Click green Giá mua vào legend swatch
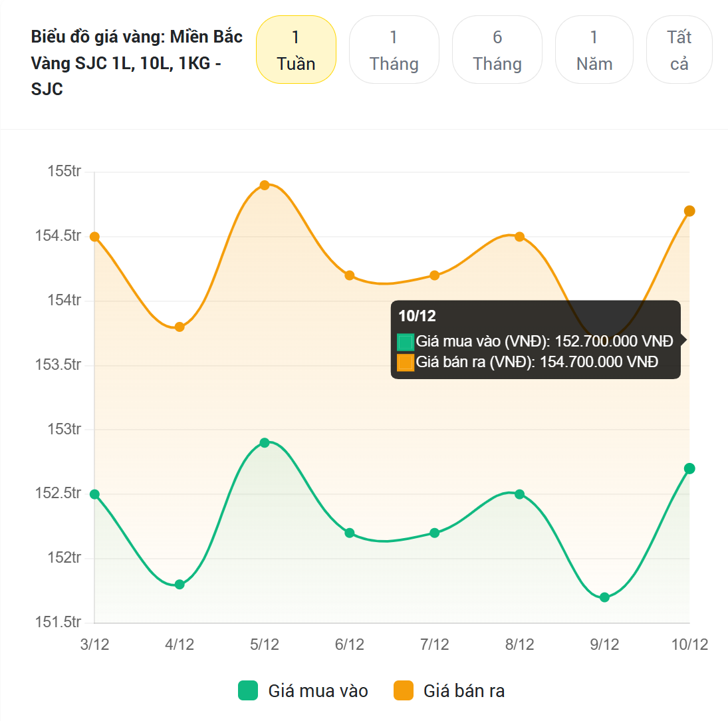This screenshot has height=721, width=728. [247, 691]
